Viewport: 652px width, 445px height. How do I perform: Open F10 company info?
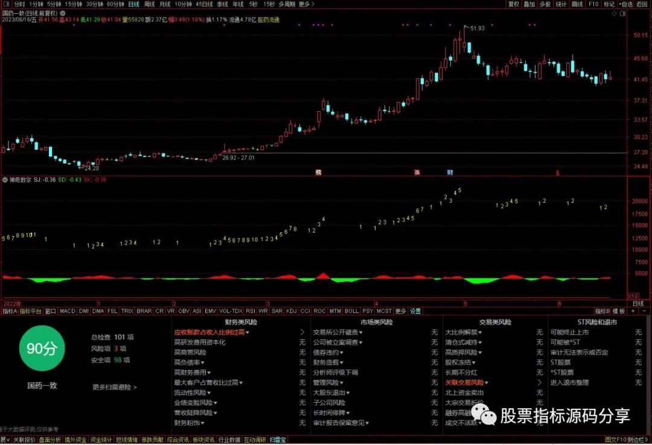[593, 4]
